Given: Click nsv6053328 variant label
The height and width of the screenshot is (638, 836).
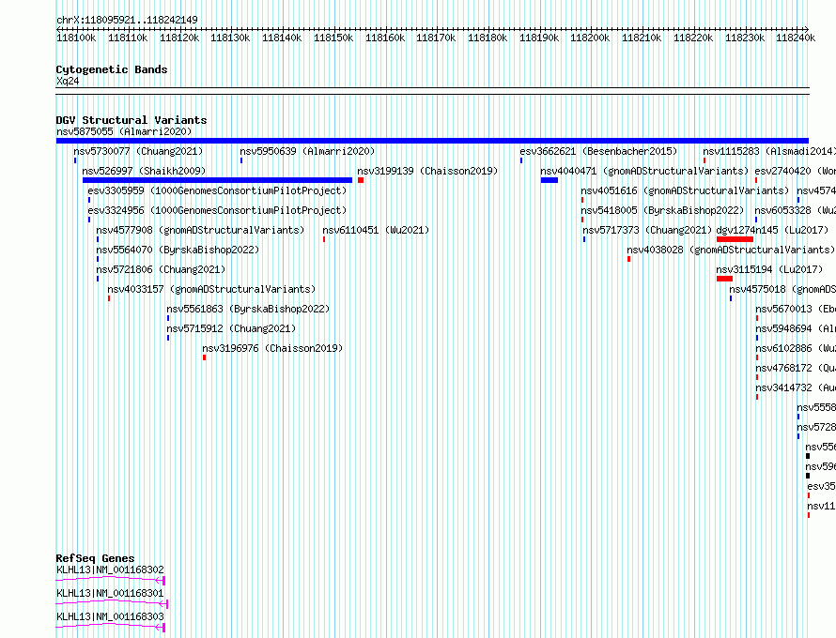Looking at the screenshot, I should (796, 210).
